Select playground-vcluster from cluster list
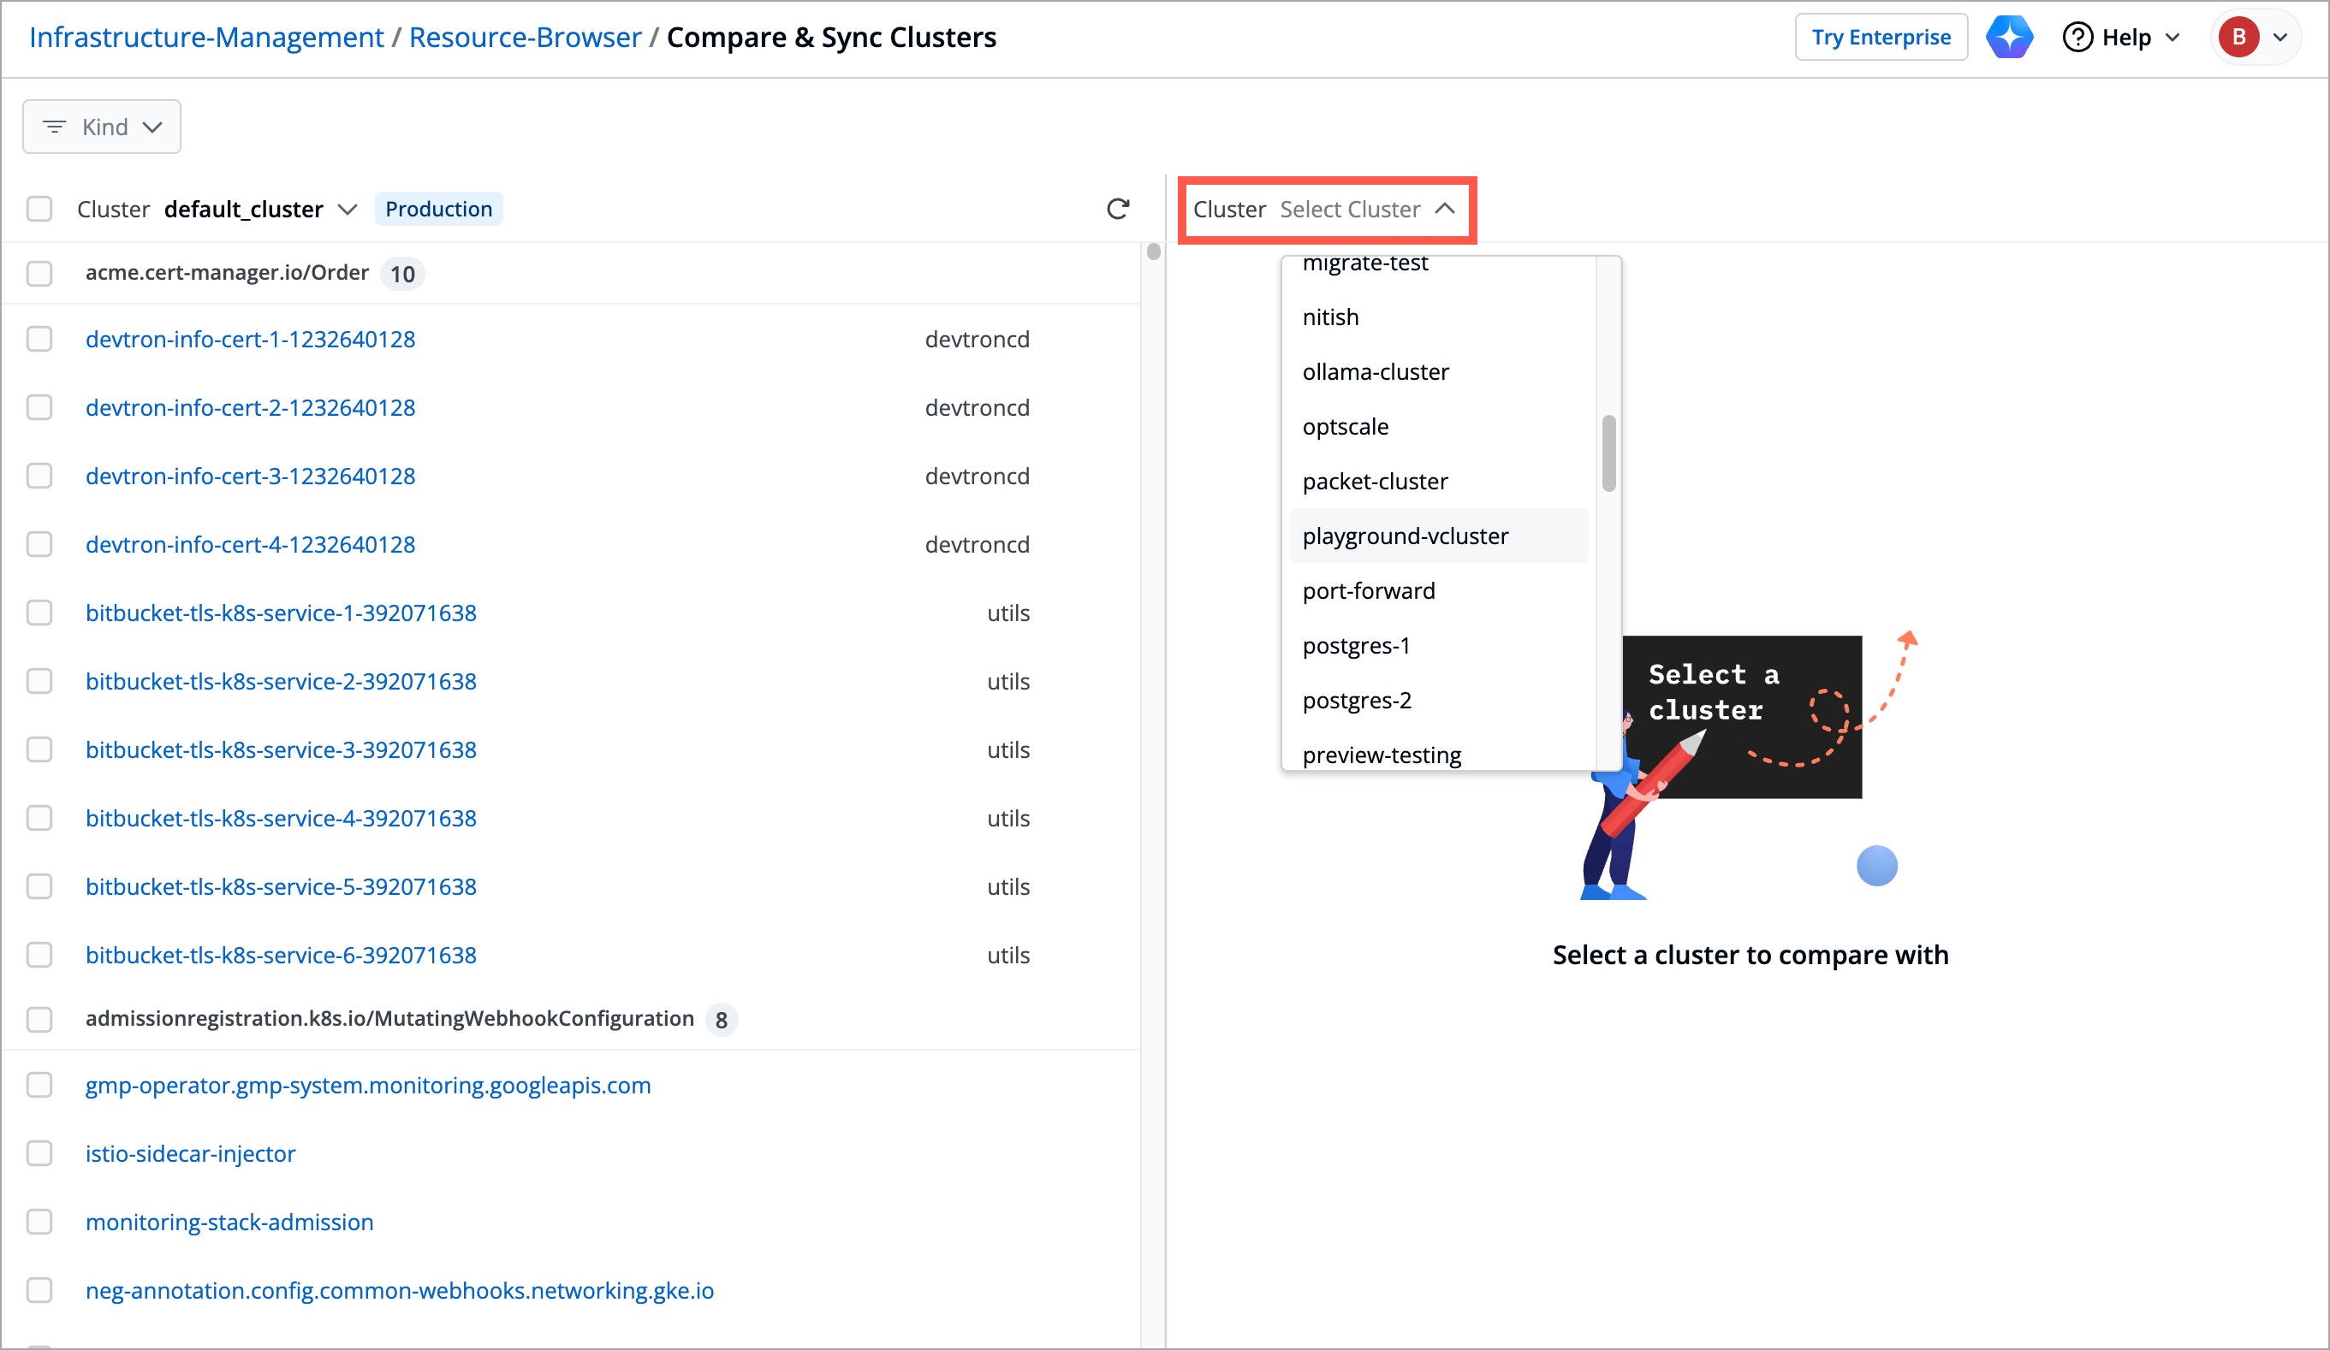This screenshot has width=2330, height=1350. pyautogui.click(x=1405, y=536)
